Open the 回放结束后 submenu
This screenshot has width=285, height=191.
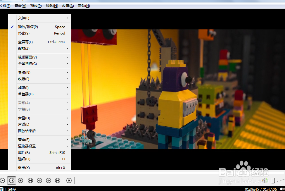(40, 131)
